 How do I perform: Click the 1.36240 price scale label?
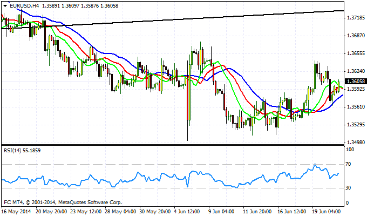point(356,71)
